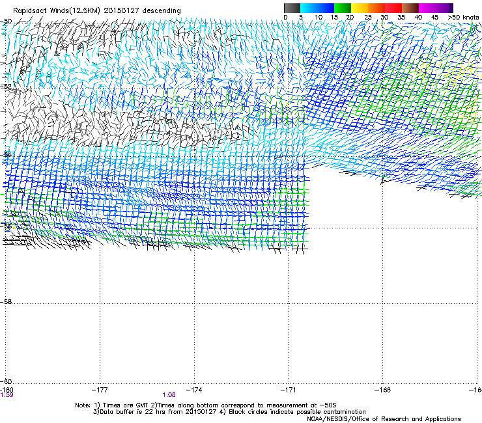Click the -60 latitude axis label
Viewport: 482px width, 423px height.
[6, 381]
